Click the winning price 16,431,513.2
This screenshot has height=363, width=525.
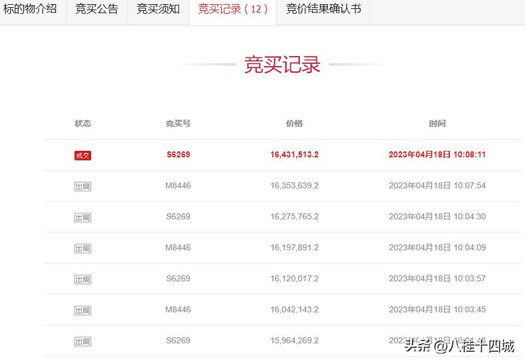point(293,154)
